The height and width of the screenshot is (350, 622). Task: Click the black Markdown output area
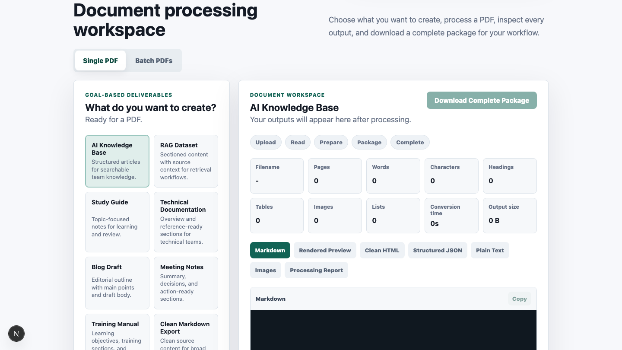click(x=394, y=330)
